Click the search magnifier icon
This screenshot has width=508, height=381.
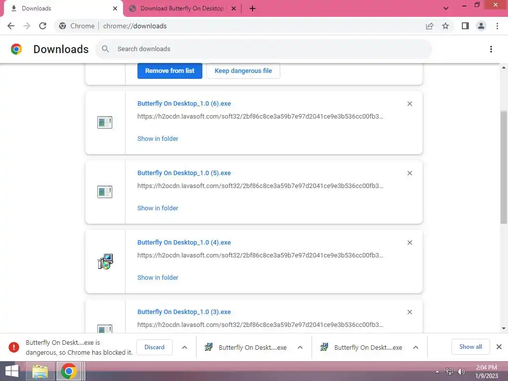point(105,49)
